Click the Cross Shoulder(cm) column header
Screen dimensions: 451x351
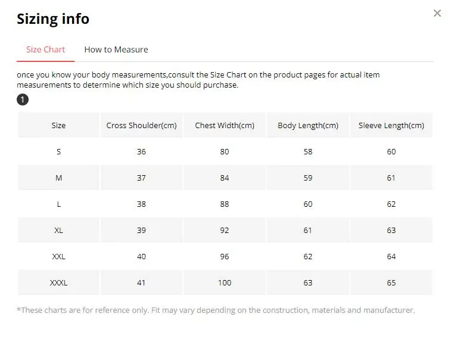141,125
